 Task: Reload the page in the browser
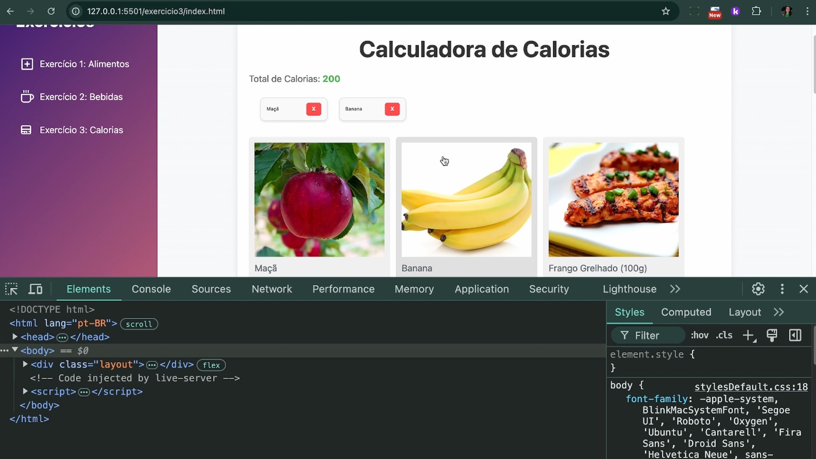51,11
